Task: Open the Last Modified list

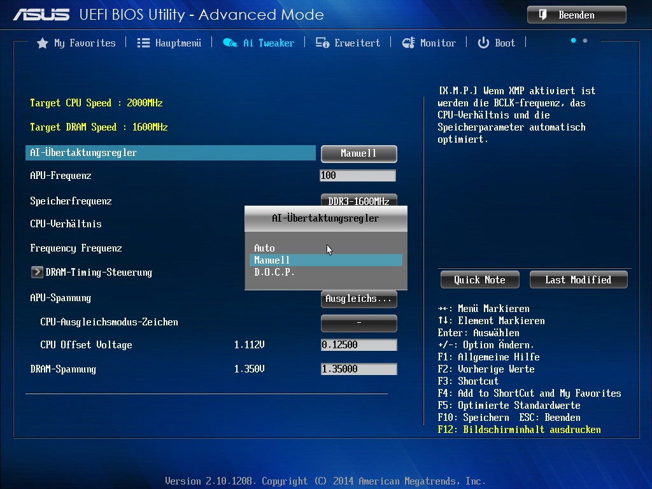Action: click(x=578, y=280)
